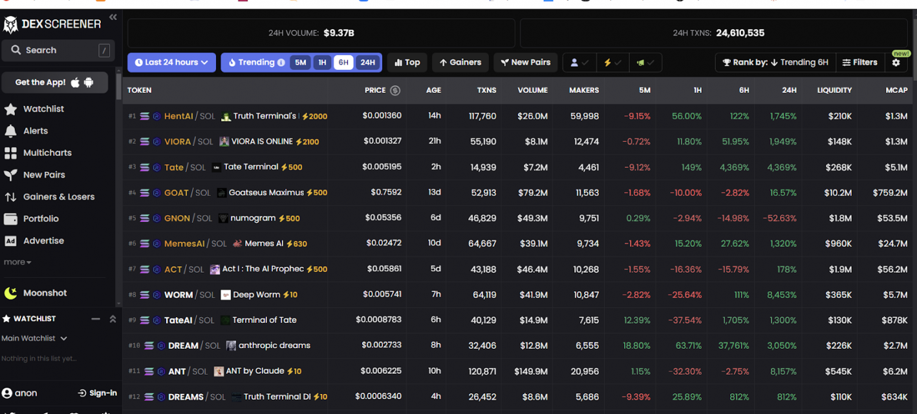Click the slash shortcut key in search
The width and height of the screenshot is (917, 414).
(x=103, y=50)
